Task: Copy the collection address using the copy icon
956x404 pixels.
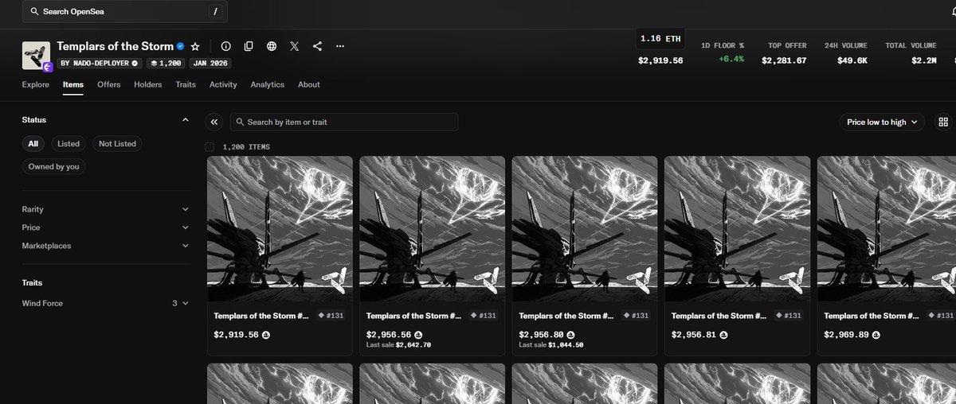Action: coord(249,47)
